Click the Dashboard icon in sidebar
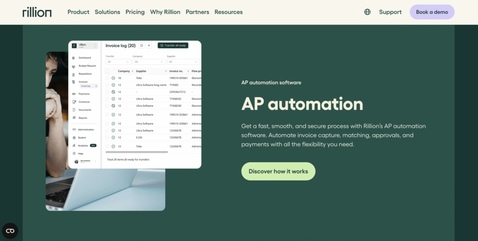The width and height of the screenshot is (478, 241). [x=73, y=58]
